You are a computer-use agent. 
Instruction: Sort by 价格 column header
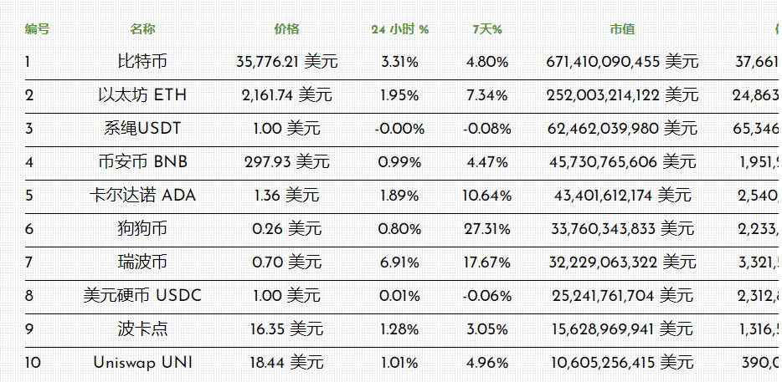pos(286,29)
